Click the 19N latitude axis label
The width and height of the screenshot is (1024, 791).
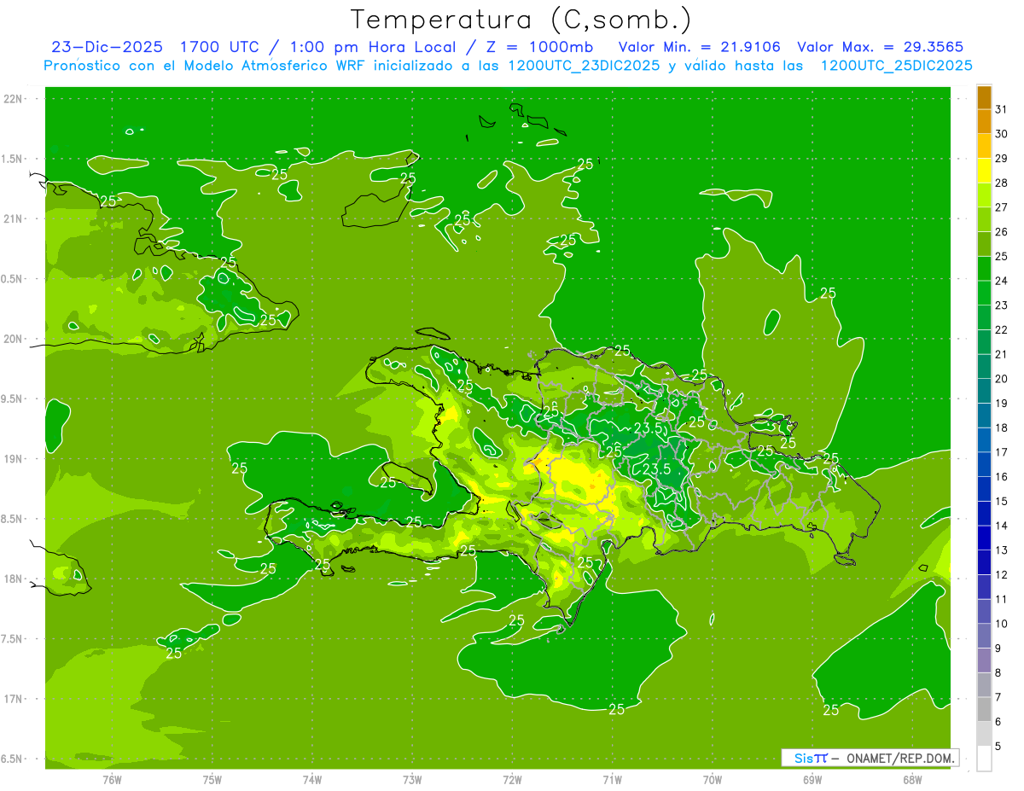(x=14, y=459)
